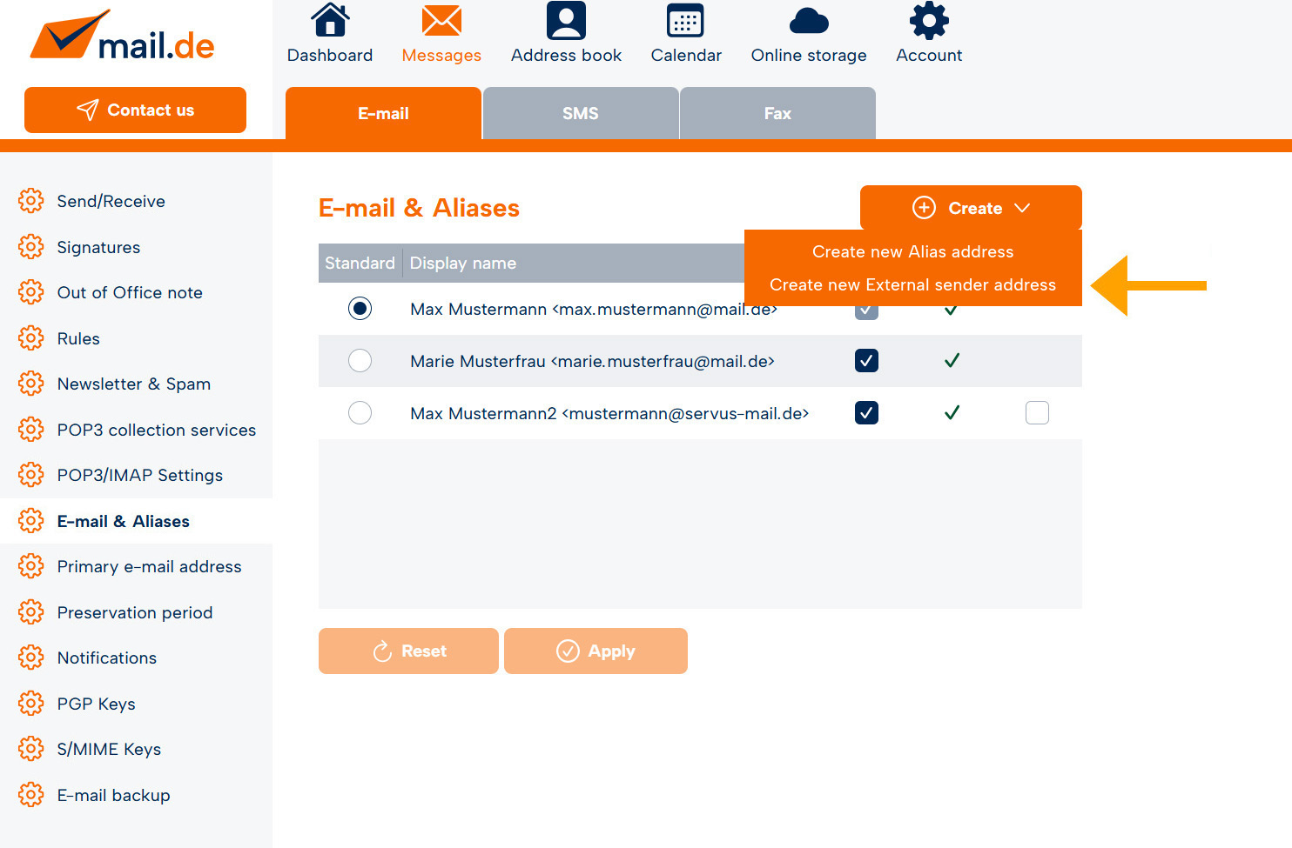
Task: Open Online storage cloud icon
Action: (x=809, y=21)
